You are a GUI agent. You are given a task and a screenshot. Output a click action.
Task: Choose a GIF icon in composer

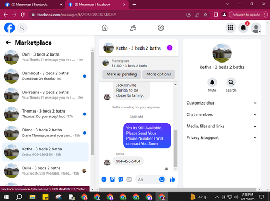pos(129,179)
